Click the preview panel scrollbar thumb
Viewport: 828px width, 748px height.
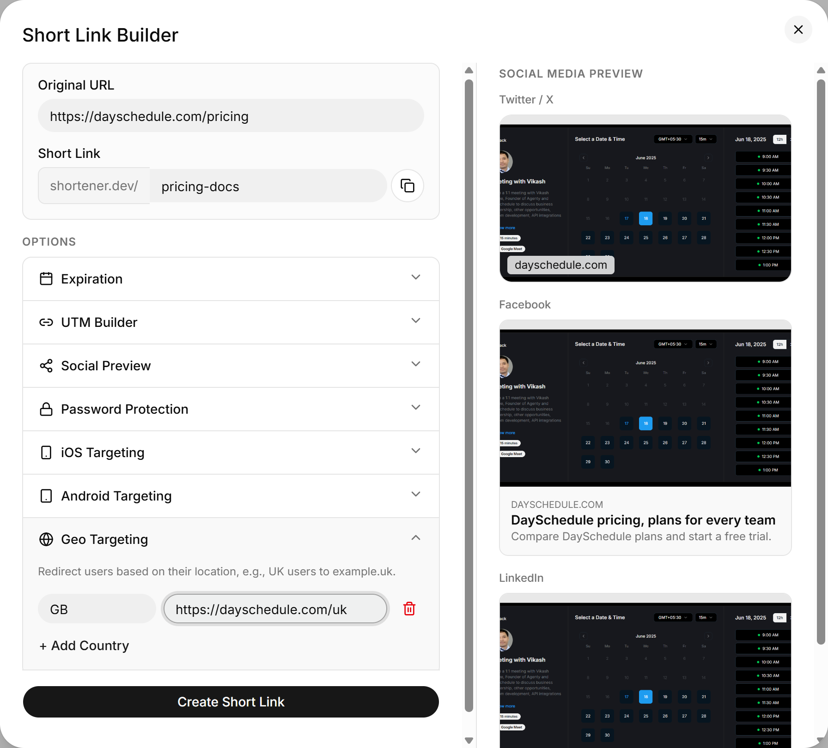[821, 362]
